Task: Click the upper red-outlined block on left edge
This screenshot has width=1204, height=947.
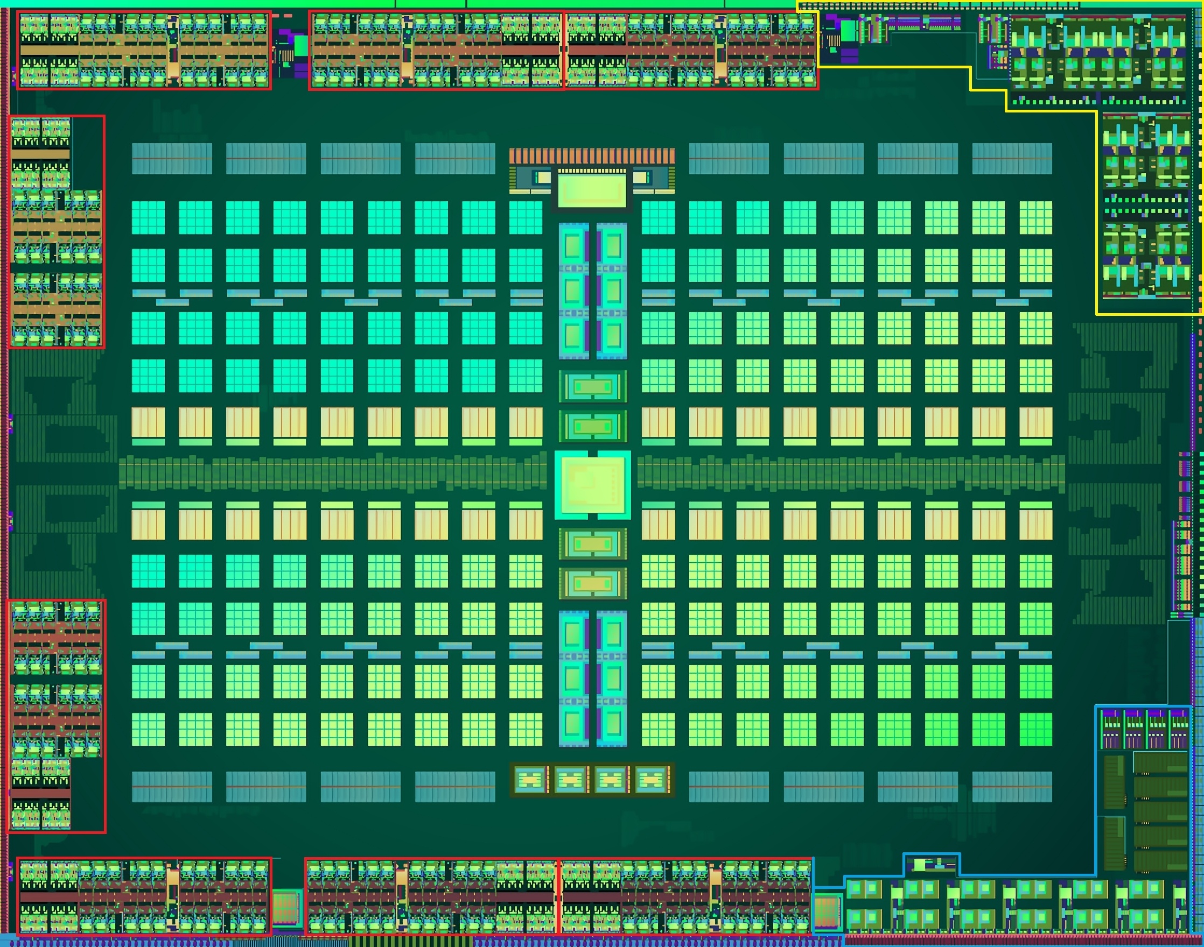Action: click(x=57, y=232)
